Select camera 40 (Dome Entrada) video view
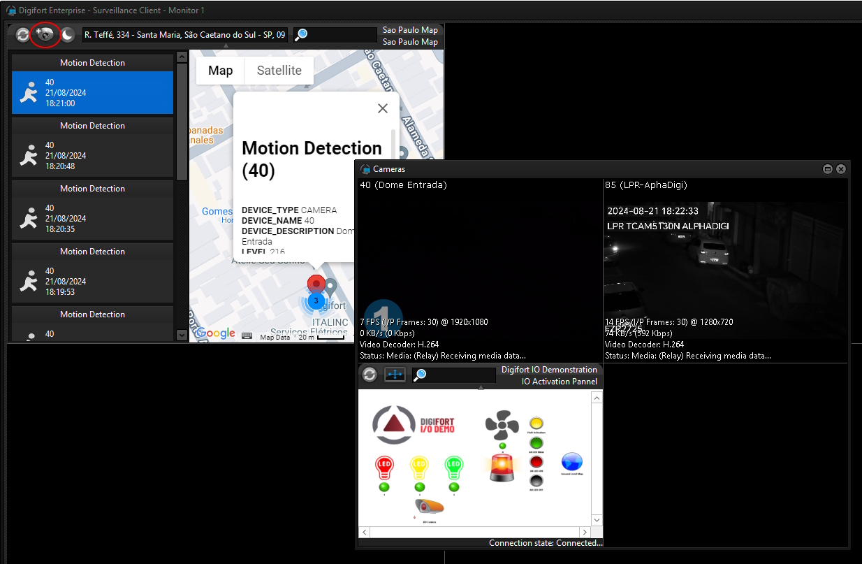The image size is (862, 564). click(x=480, y=270)
